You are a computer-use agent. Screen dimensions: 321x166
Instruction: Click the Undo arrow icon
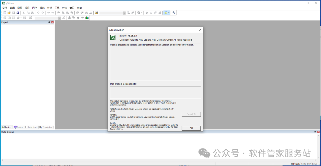coord(38,13)
